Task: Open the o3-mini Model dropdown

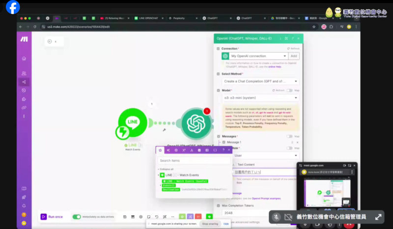Action: pyautogui.click(x=260, y=98)
